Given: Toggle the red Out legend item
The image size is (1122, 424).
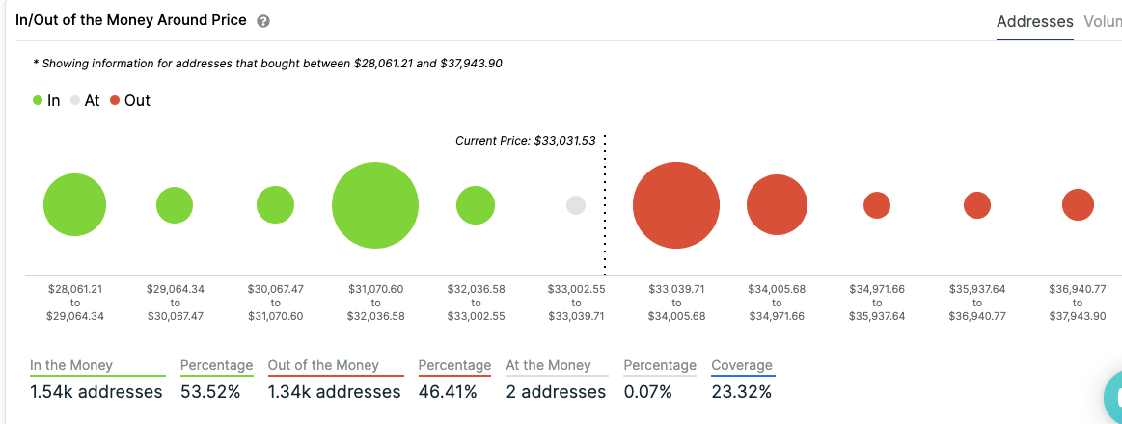Looking at the screenshot, I should coord(130,100).
